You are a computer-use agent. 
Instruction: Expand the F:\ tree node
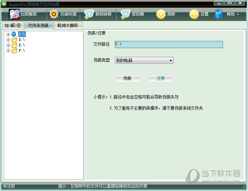tap(8, 50)
